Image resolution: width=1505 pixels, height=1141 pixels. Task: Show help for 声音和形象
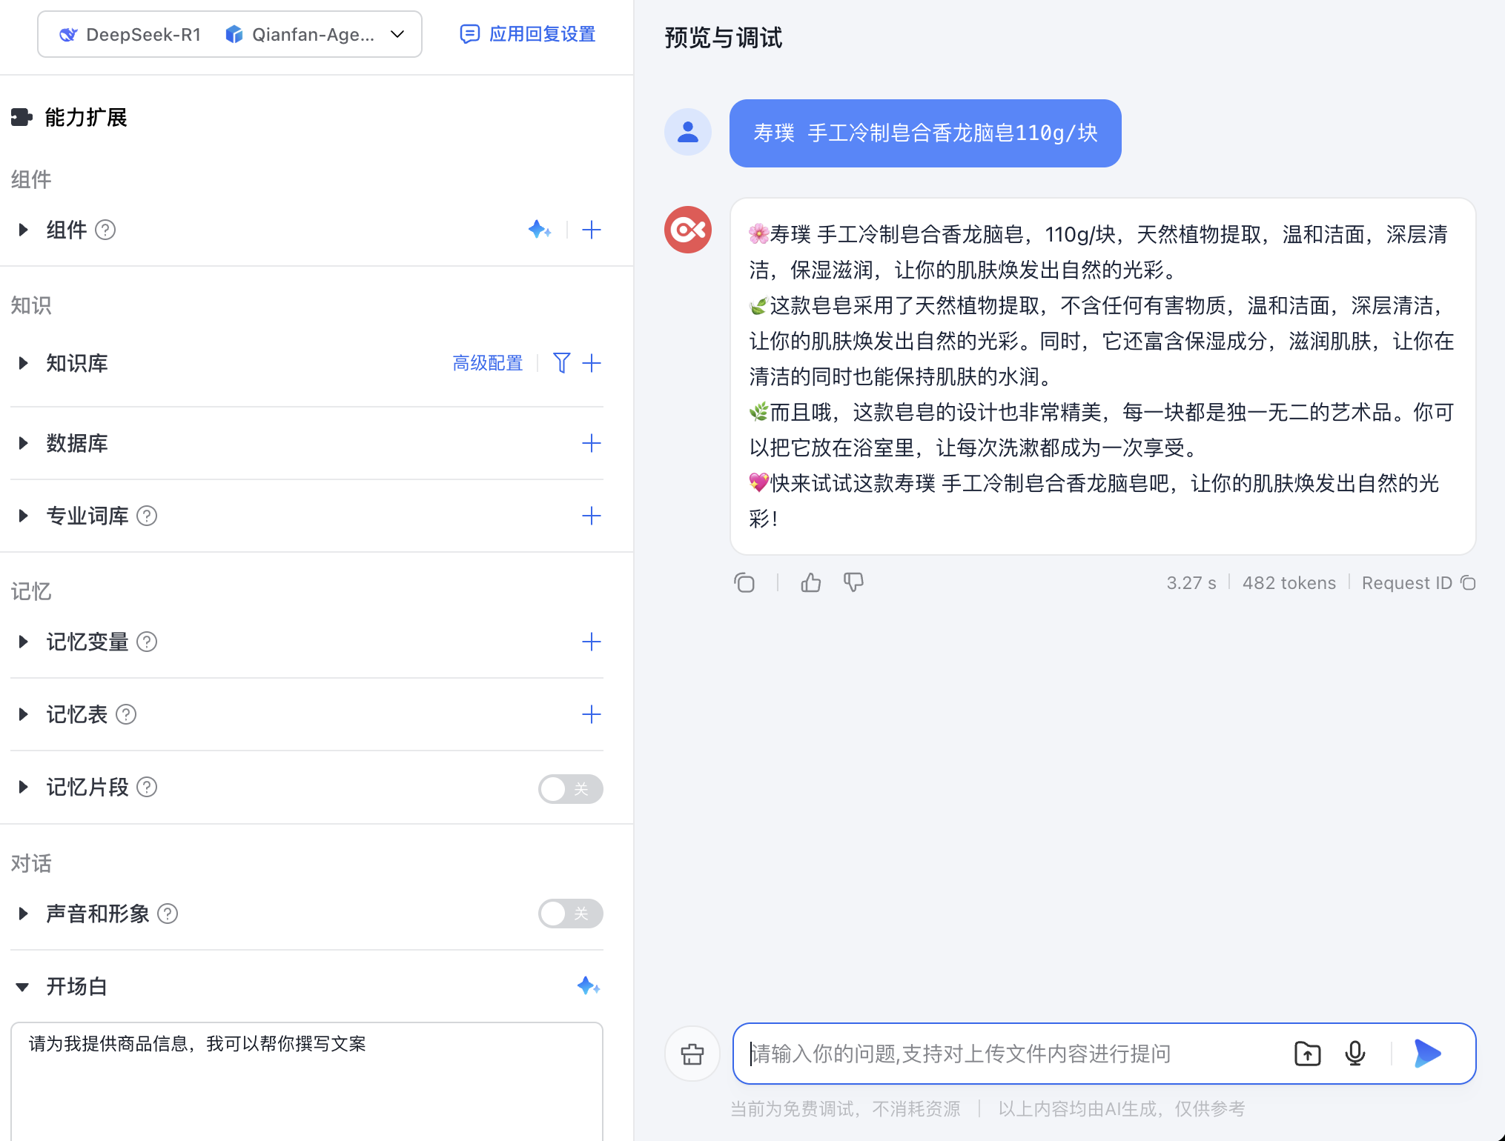168,914
